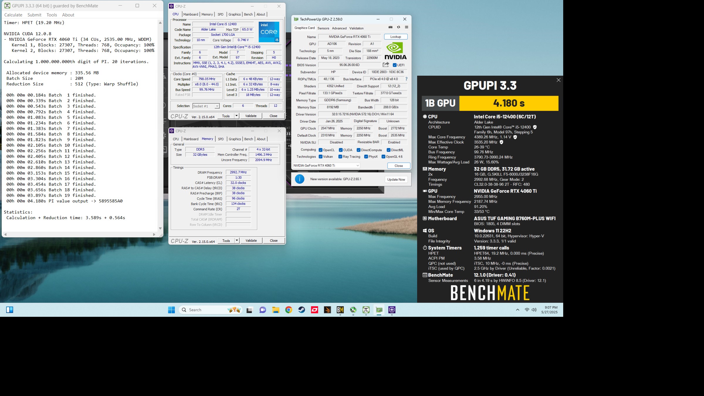Launch Steam from the taskbar
Screen dimensions: 704x396
pos(302,310)
